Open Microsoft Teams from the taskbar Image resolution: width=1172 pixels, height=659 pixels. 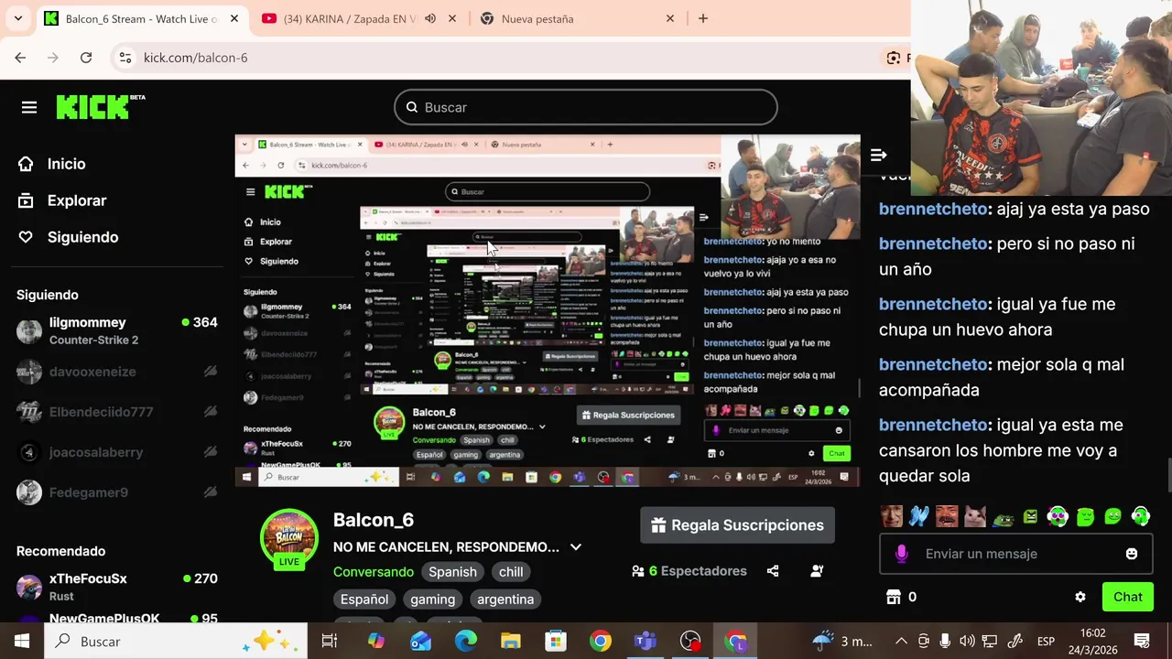(646, 642)
